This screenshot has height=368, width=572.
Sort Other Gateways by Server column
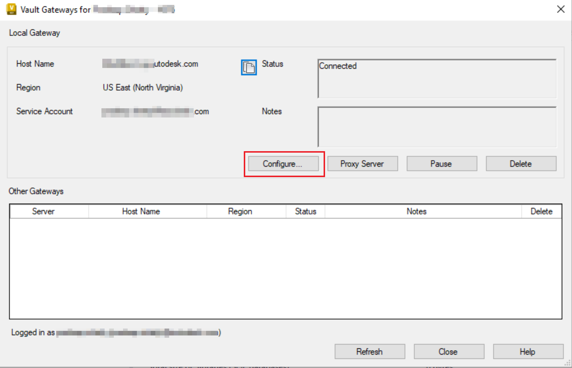click(43, 211)
